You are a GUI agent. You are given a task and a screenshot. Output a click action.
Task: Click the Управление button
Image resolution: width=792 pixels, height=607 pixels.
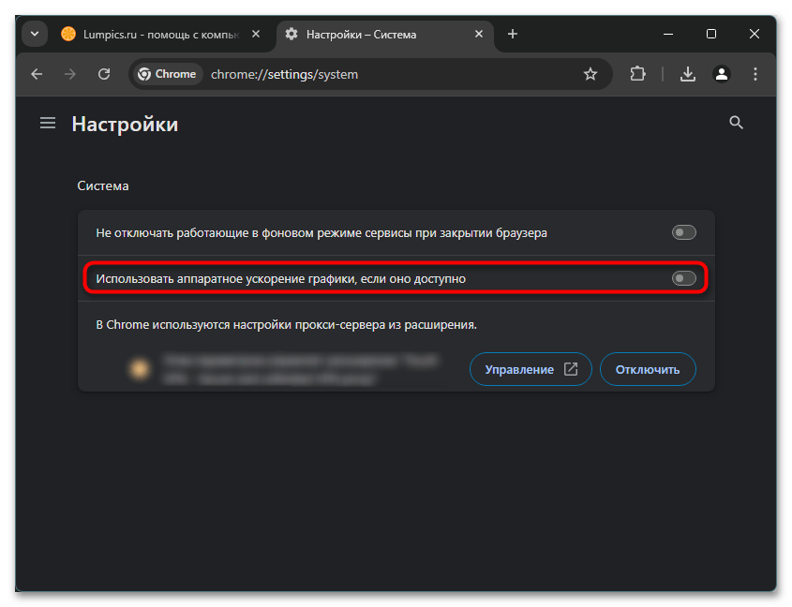530,369
